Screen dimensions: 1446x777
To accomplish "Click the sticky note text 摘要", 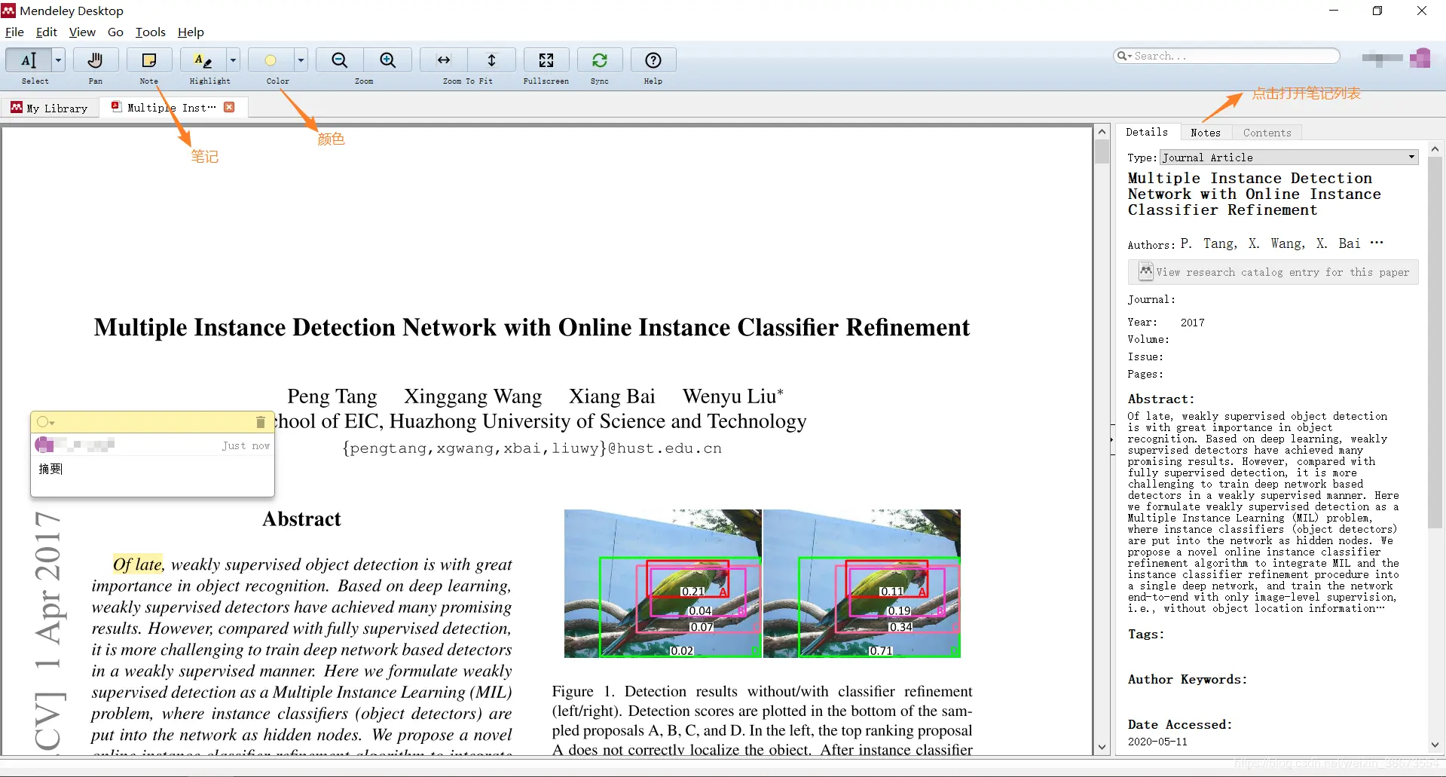I will click(x=50, y=469).
